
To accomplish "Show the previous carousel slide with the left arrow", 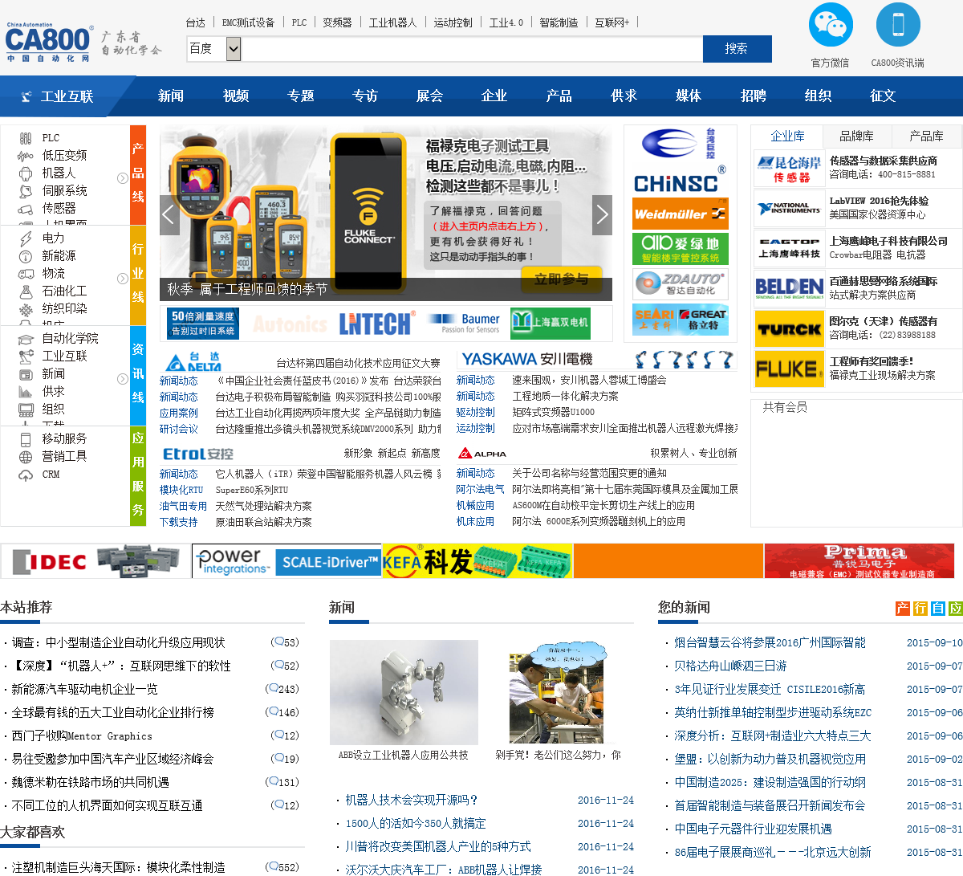I will (x=169, y=215).
